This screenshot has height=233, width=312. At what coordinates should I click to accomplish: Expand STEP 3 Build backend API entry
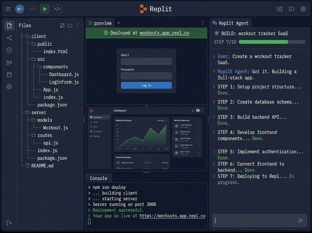pos(214,117)
